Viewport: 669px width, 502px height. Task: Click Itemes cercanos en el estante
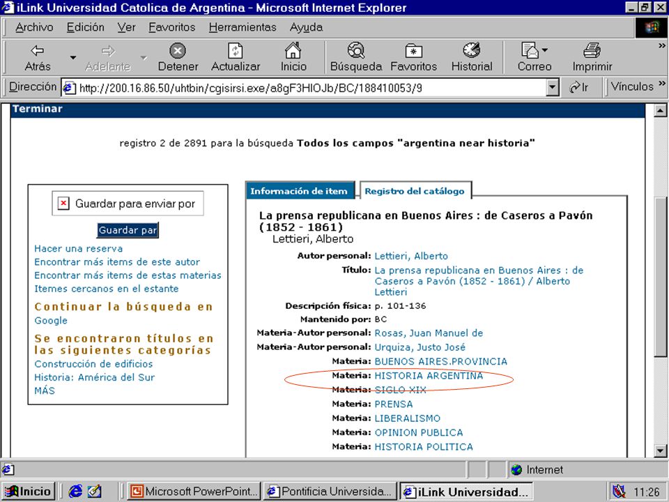107,289
